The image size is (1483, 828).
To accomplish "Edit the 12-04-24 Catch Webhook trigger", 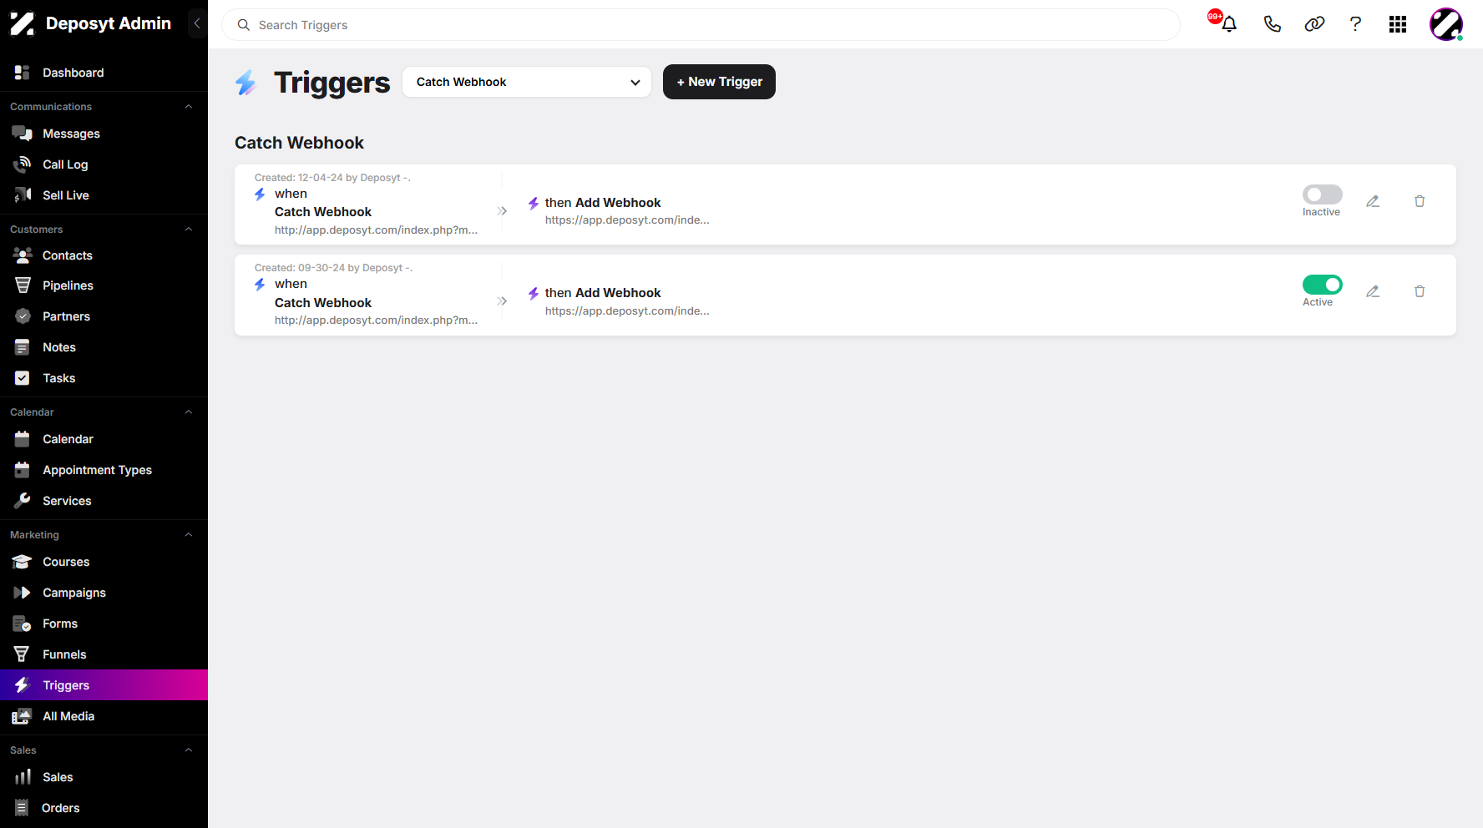I will (1373, 201).
